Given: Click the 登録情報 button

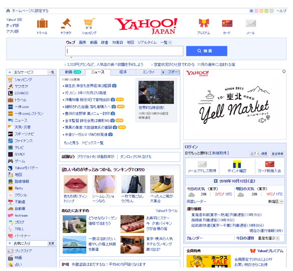Looking at the screenshot, I should [x=277, y=154].
